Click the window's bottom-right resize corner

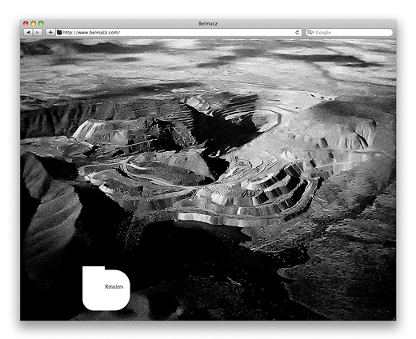coord(394,318)
